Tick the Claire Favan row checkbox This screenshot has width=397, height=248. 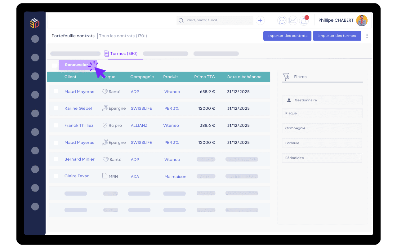pyautogui.click(x=56, y=176)
